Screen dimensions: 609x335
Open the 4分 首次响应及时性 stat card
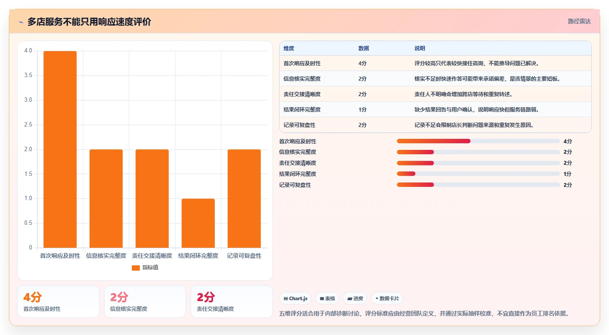click(58, 301)
